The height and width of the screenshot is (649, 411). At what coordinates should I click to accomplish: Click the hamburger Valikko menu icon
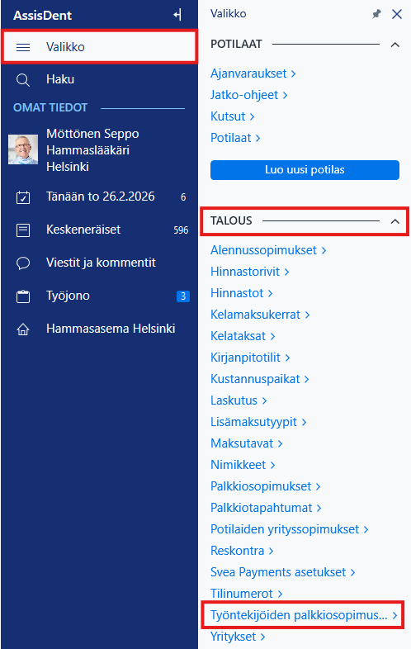pos(23,47)
